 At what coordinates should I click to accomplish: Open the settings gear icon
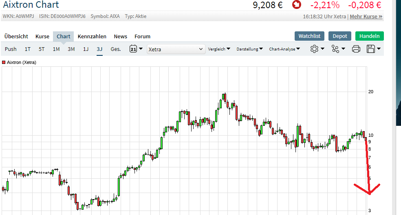click(314, 49)
